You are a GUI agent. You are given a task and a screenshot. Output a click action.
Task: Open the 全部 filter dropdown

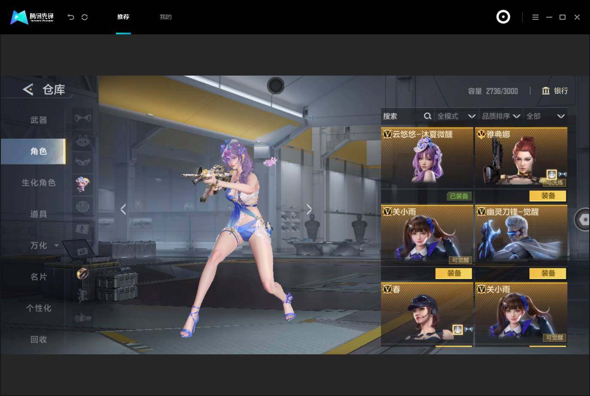tap(545, 116)
